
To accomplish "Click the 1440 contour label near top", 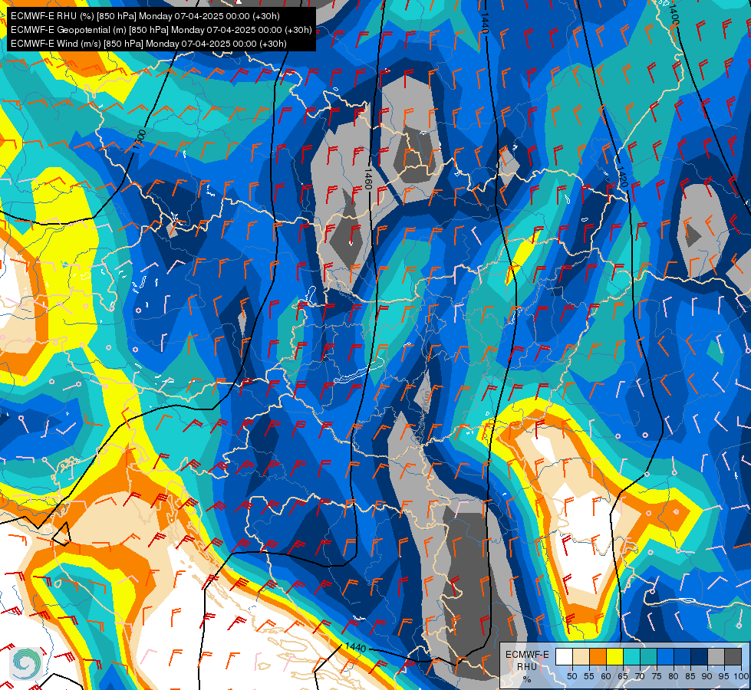I will point(485,24).
